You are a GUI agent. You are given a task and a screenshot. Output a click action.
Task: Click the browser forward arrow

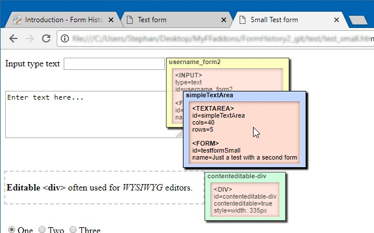click(30, 38)
